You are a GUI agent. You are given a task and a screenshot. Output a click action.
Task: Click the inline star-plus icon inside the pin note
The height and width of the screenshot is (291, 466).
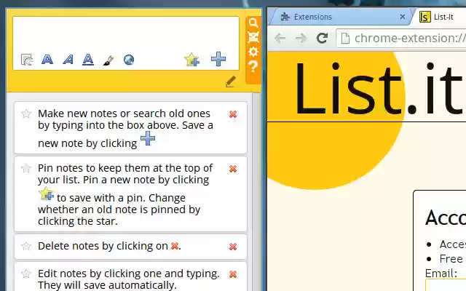coord(47,194)
